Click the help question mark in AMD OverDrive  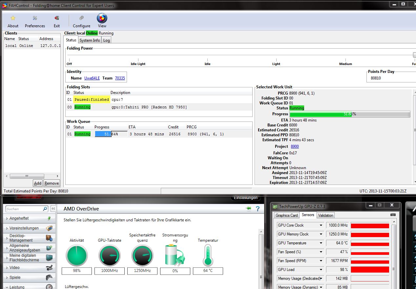pyautogui.click(x=258, y=209)
